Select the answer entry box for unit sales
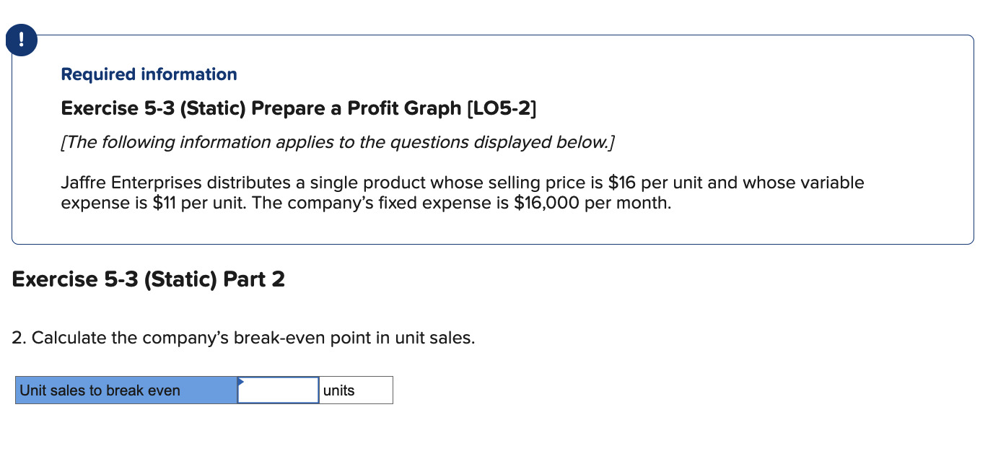 point(278,390)
